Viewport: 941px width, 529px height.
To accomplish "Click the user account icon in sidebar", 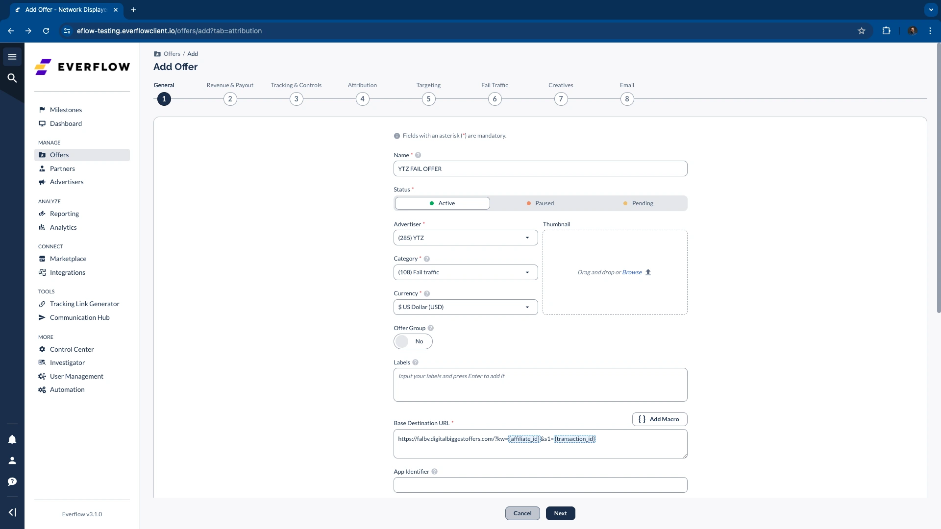I will [x=12, y=460].
